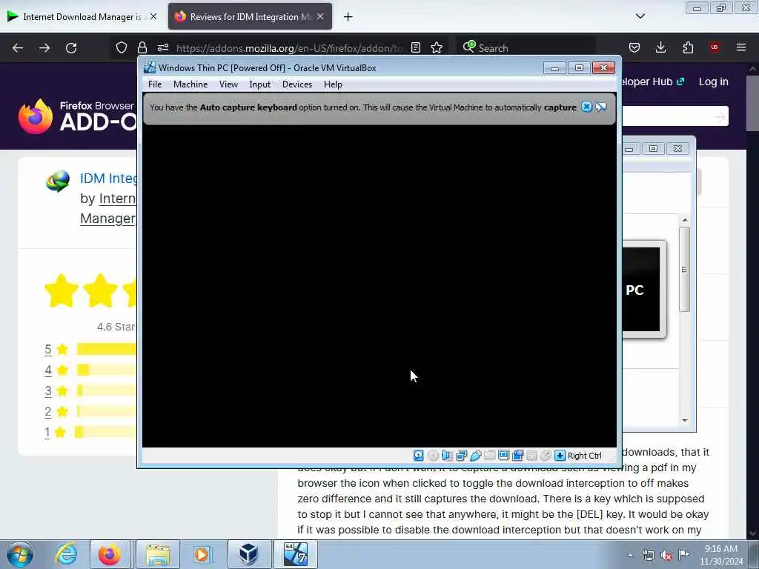The width and height of the screenshot is (759, 569).
Task: Click the suppress-message icon in the notification bar
Action: [600, 107]
